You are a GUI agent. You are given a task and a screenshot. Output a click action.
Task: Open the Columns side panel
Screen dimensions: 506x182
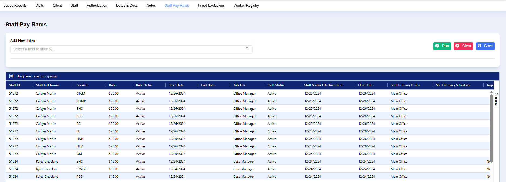click(496, 98)
